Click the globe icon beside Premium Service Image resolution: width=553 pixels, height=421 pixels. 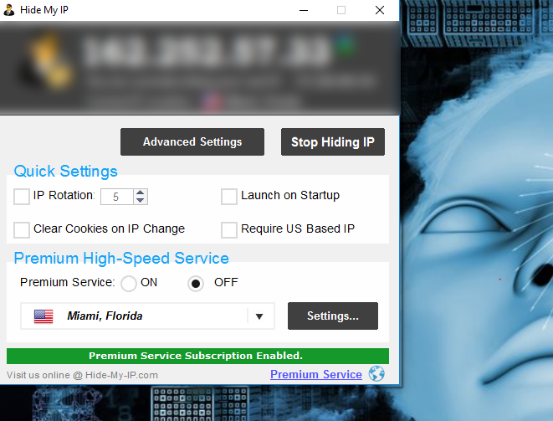click(x=376, y=374)
